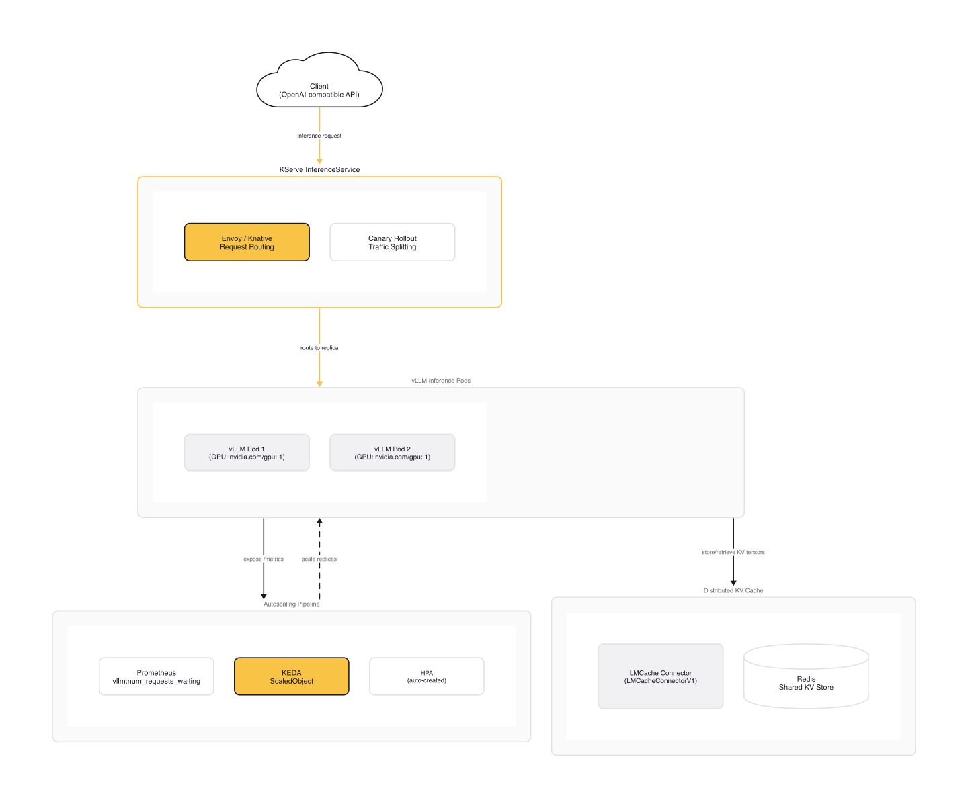The width and height of the screenshot is (968, 808).
Task: Select vLLM Pod 1 with GPU label
Action: click(246, 452)
